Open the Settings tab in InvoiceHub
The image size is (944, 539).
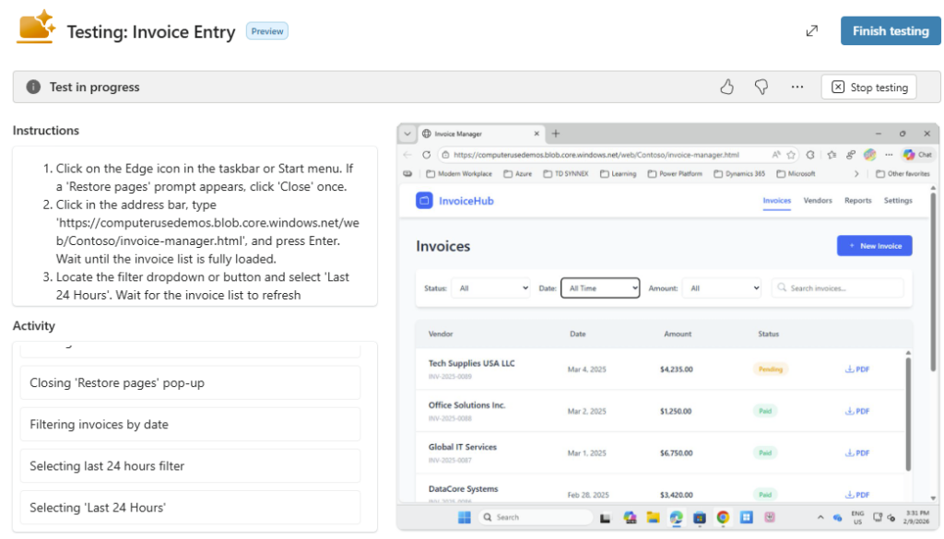pos(898,201)
